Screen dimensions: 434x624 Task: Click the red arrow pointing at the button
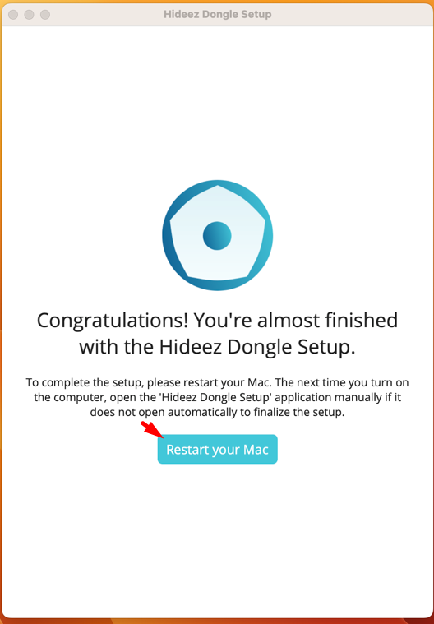pyautogui.click(x=152, y=429)
